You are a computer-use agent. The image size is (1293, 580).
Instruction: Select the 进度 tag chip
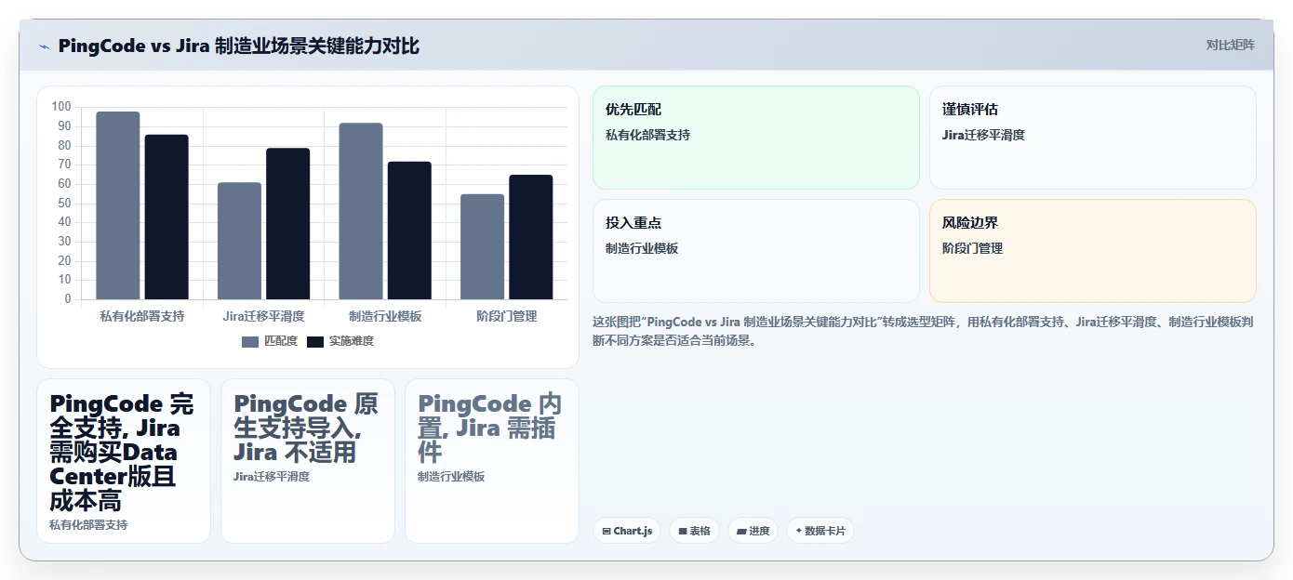[x=753, y=531]
